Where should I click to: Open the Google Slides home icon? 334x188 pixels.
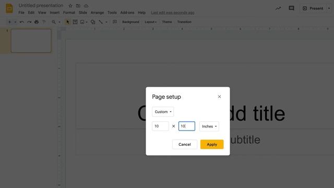(9, 8)
